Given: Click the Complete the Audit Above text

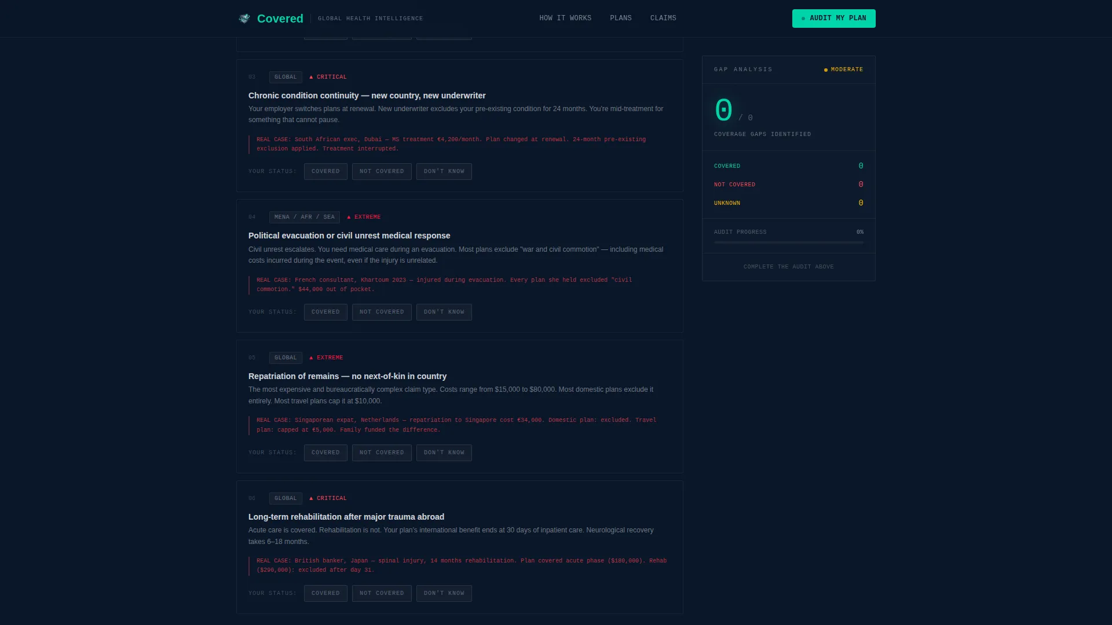Looking at the screenshot, I should (789, 267).
